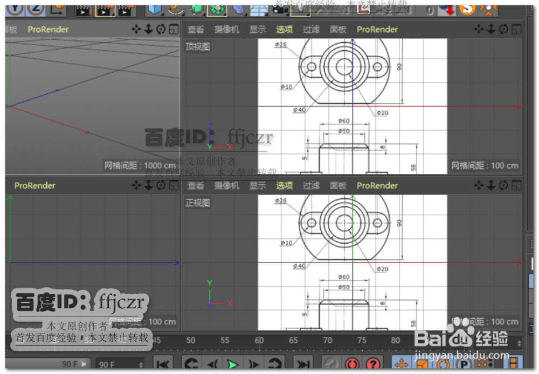Step back one frame
The image size is (539, 374).
tap(212, 364)
